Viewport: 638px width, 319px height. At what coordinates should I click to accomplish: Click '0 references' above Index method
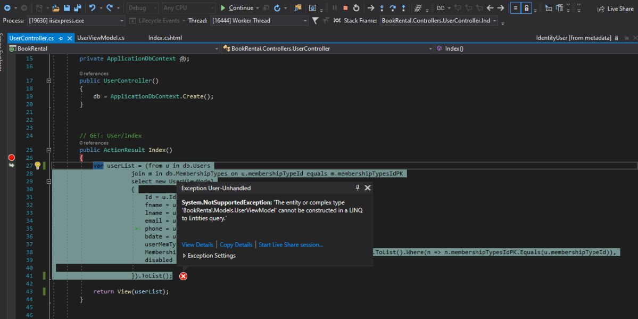(94, 143)
